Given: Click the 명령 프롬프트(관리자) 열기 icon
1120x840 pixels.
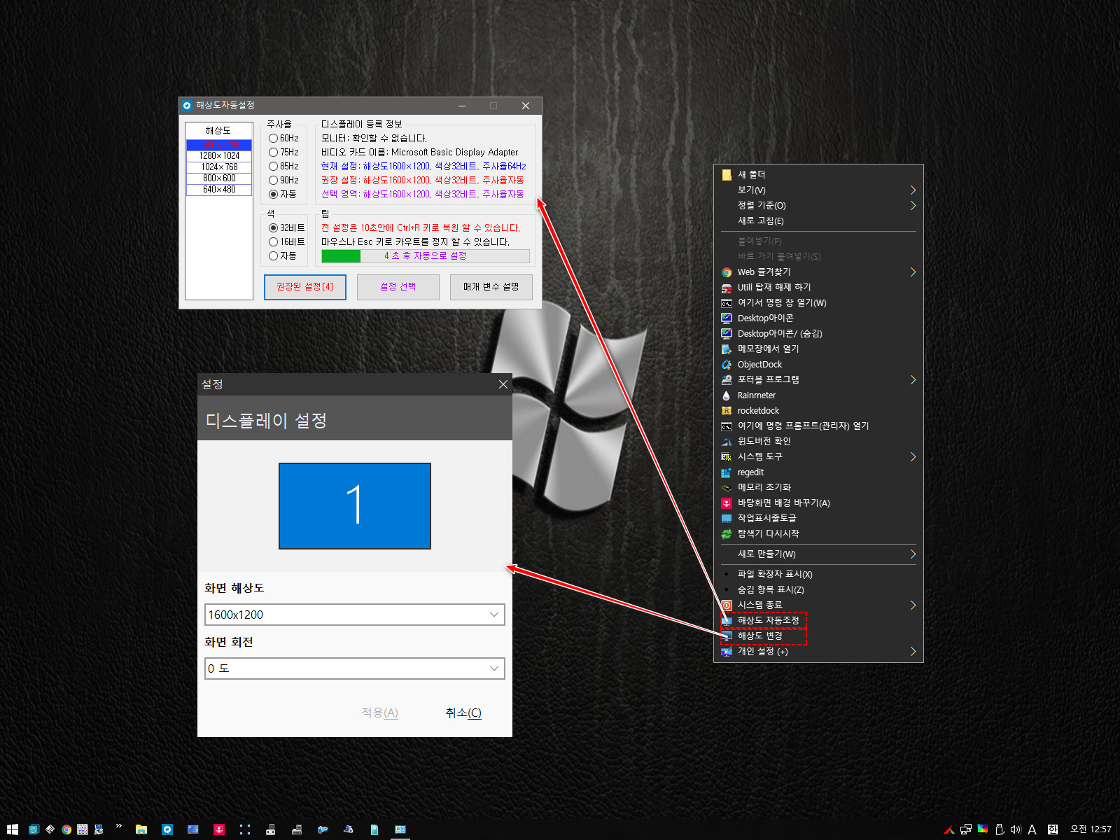Looking at the screenshot, I should (x=727, y=426).
